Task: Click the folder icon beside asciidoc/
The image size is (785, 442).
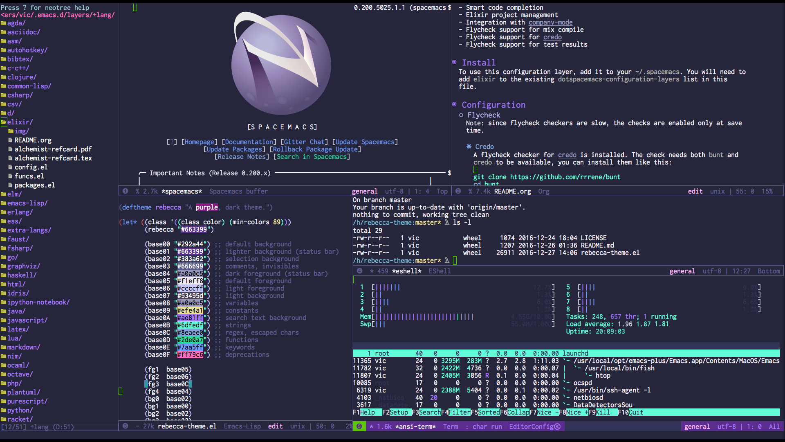Action: (x=3, y=32)
